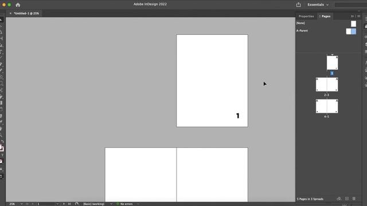Click the '[Basic] (working)' preflight profile
The height and width of the screenshot is (206, 367).
point(94,204)
